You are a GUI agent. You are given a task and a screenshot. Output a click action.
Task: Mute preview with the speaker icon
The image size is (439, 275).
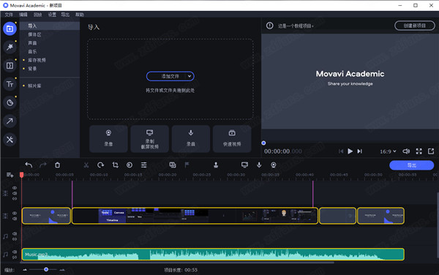(x=406, y=151)
